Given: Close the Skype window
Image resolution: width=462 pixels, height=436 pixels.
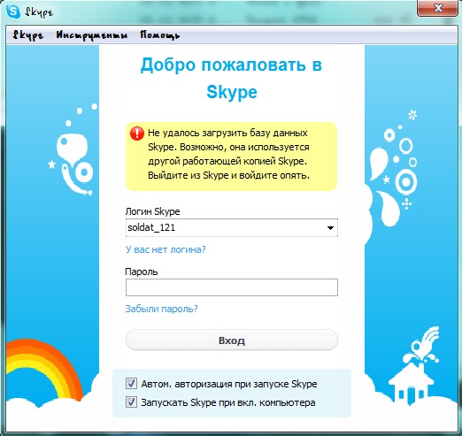Looking at the screenshot, I should (x=438, y=8).
